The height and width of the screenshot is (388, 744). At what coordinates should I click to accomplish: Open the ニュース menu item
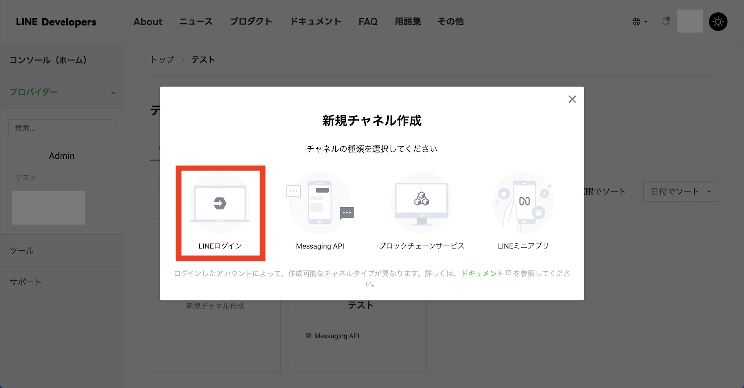click(x=196, y=22)
